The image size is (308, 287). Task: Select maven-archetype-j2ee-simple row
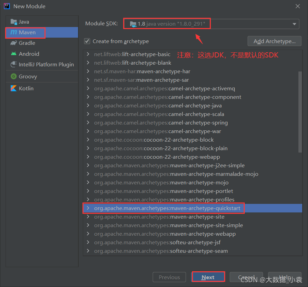click(192, 166)
